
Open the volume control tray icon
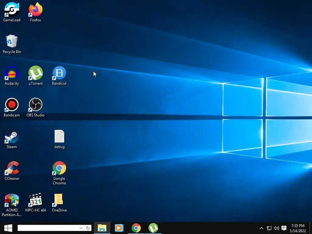click(277, 228)
